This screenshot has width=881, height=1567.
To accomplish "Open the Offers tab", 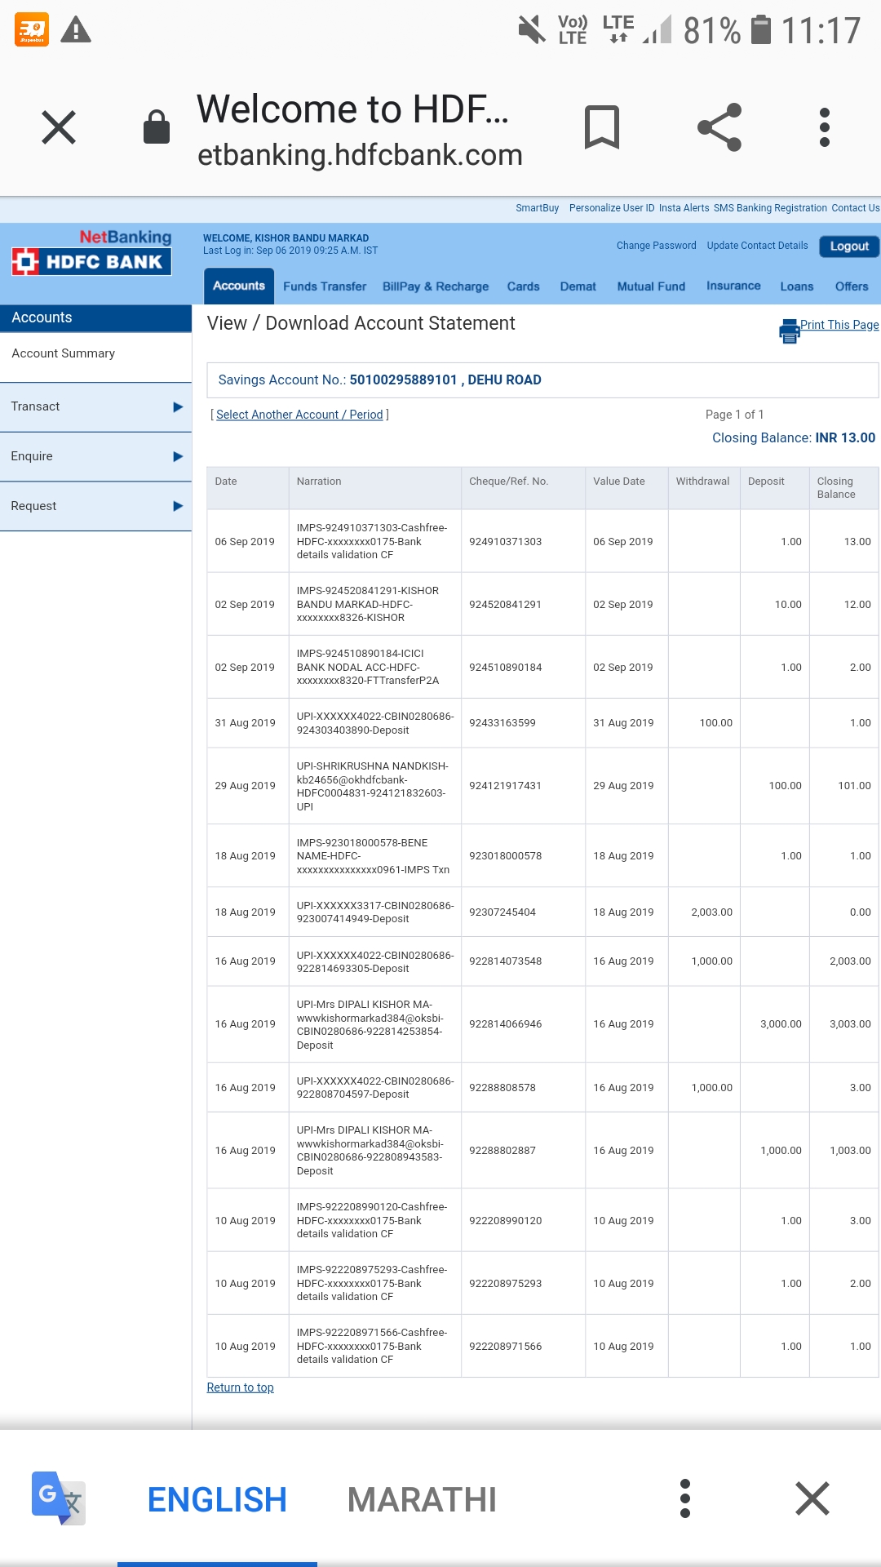I will pos(852,286).
